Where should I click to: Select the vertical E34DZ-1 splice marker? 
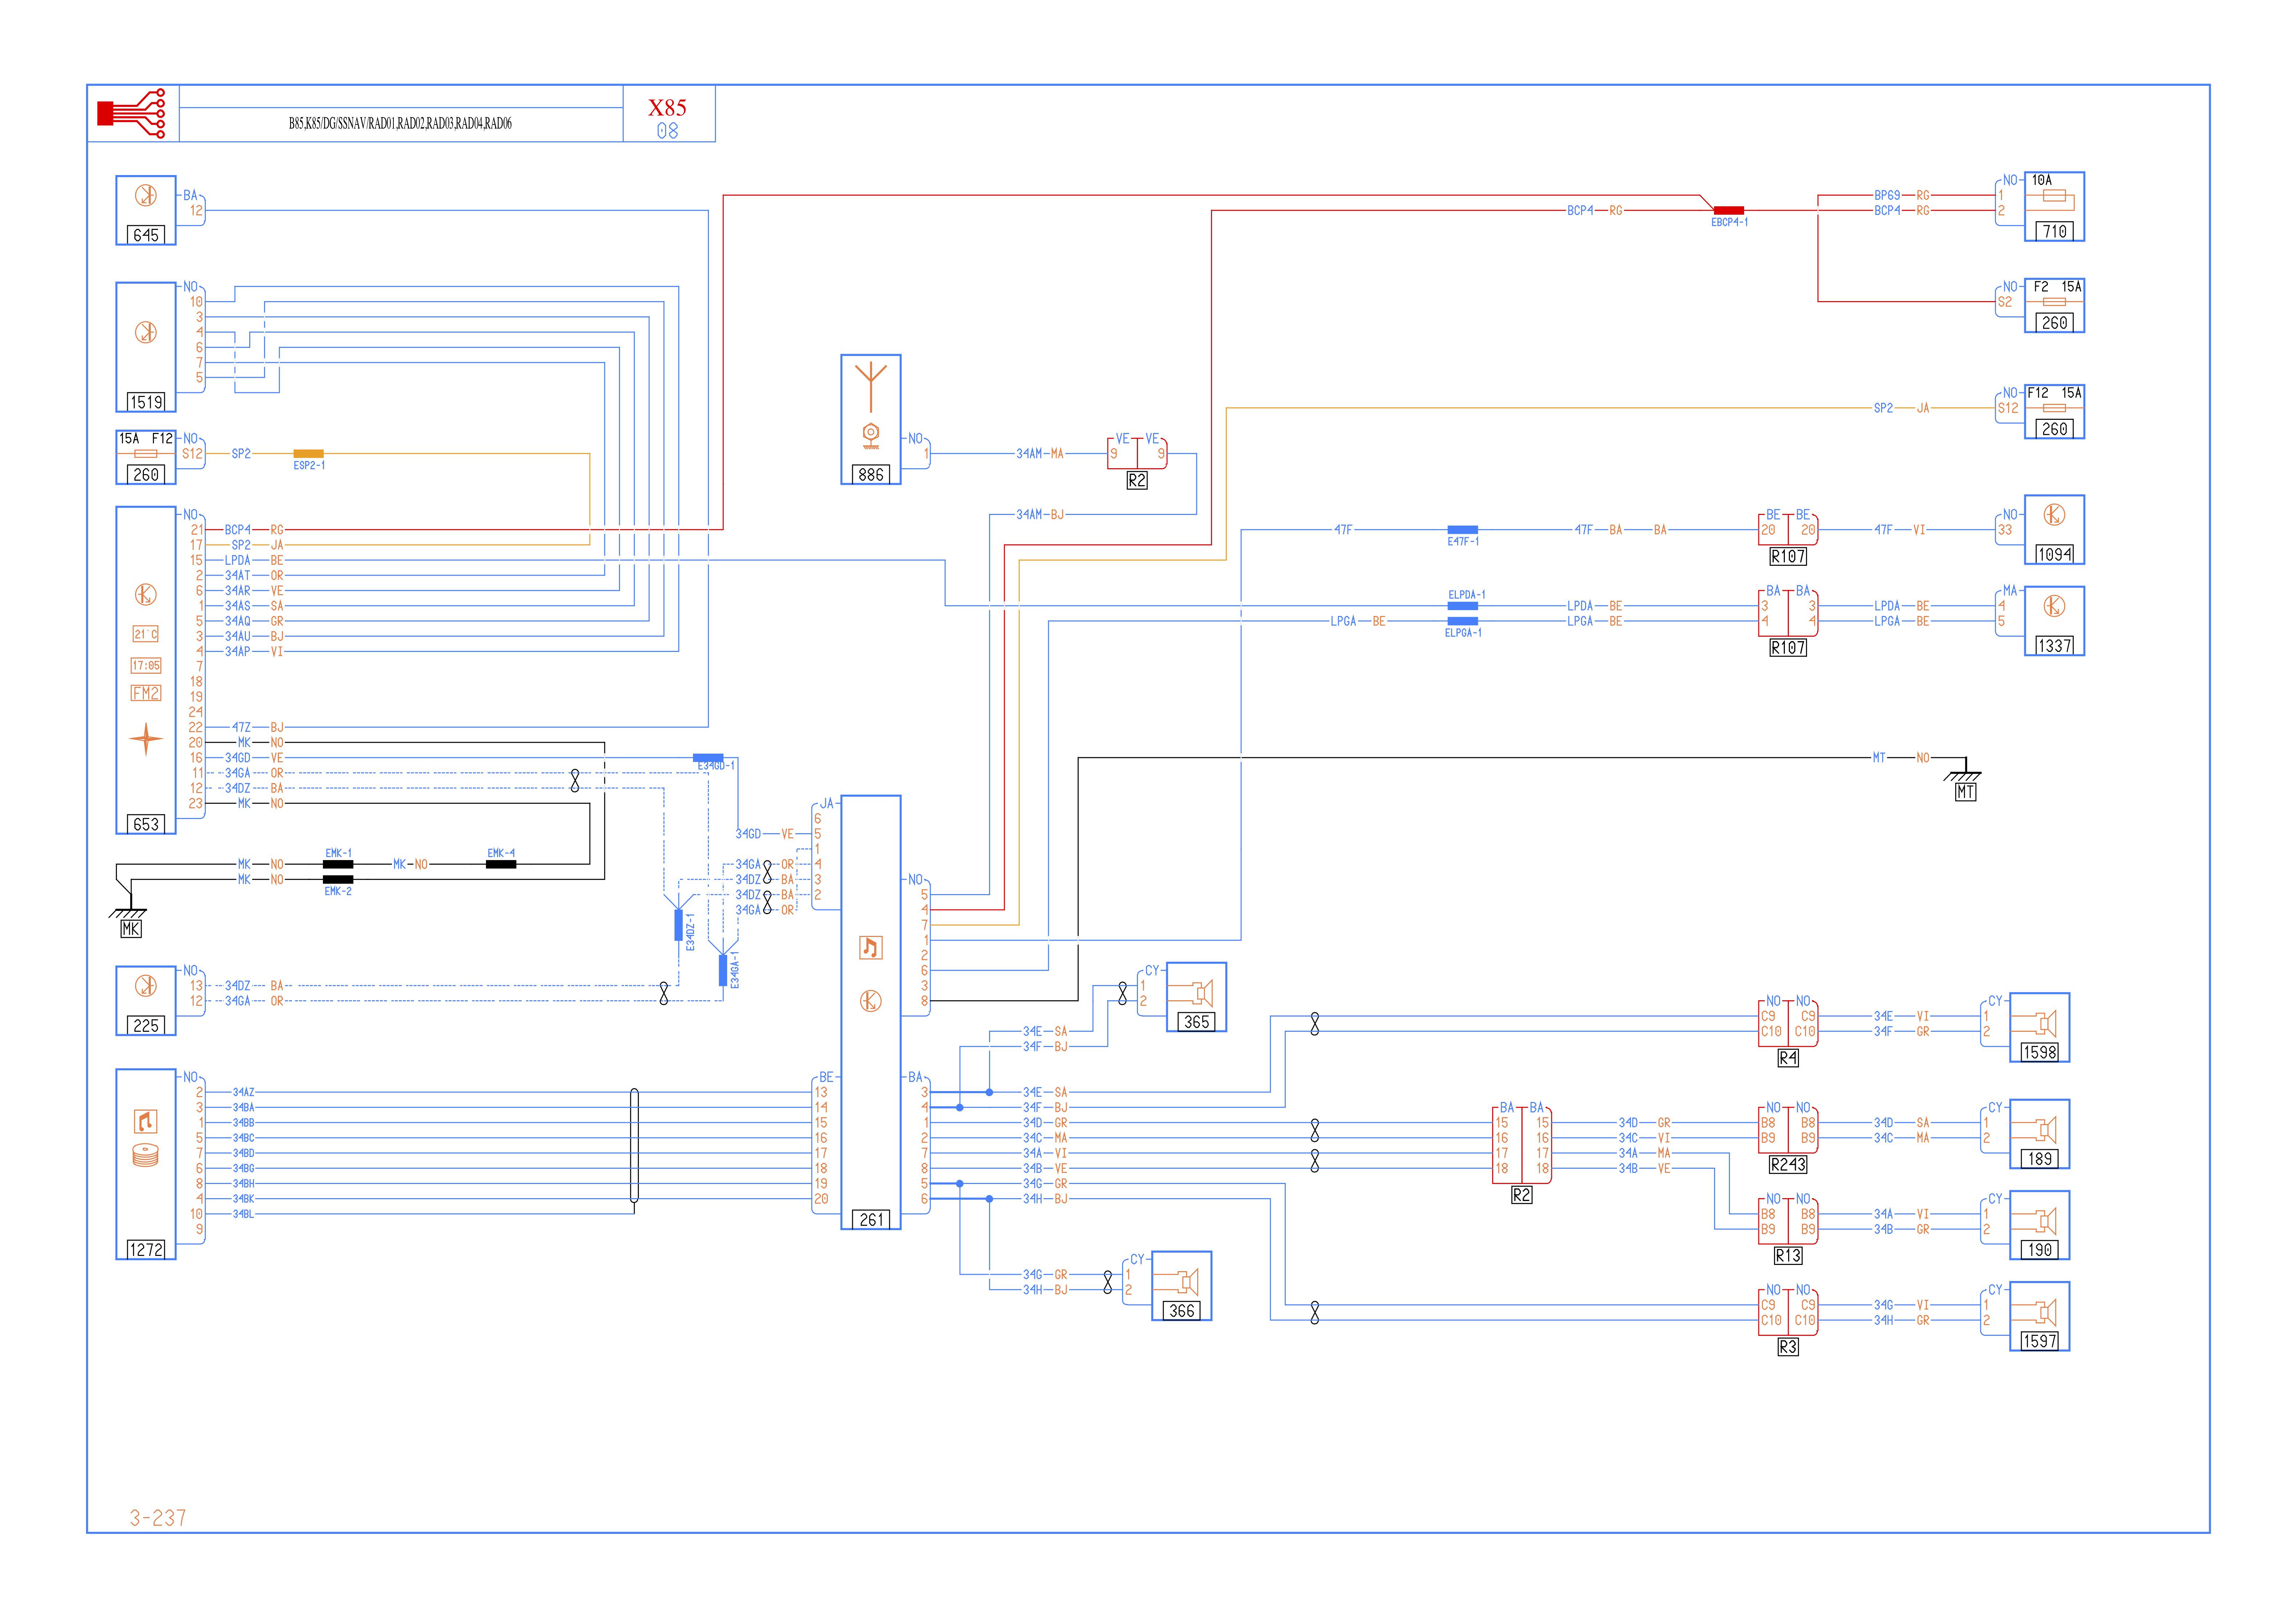pyautogui.click(x=679, y=924)
